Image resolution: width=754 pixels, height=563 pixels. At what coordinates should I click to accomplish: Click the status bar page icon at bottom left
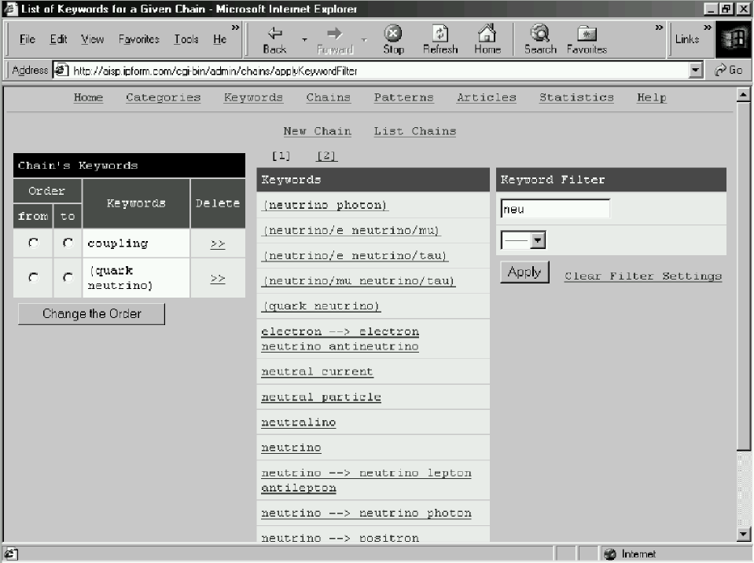(x=12, y=554)
